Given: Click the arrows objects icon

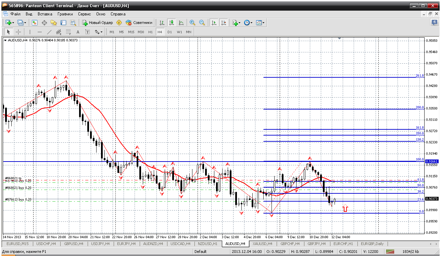Looking at the screenshot, I should [97, 32].
